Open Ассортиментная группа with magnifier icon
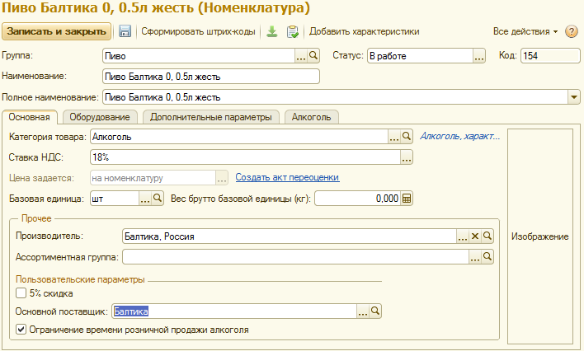This screenshot has height=351, width=584. 487,257
